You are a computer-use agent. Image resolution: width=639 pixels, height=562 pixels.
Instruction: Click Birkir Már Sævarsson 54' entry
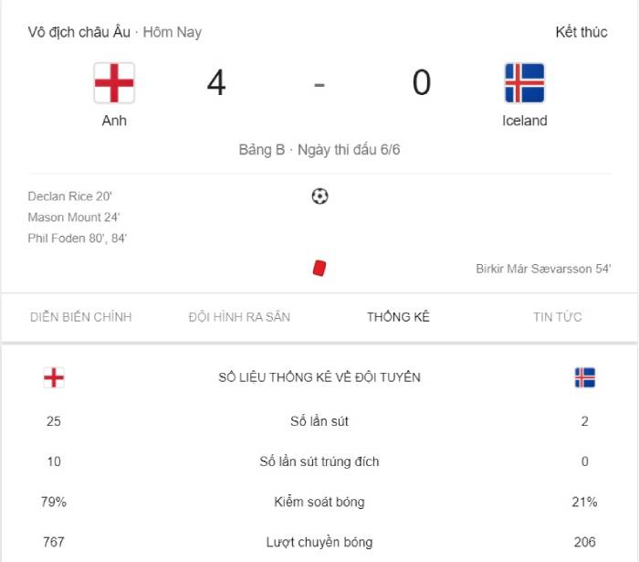click(543, 269)
